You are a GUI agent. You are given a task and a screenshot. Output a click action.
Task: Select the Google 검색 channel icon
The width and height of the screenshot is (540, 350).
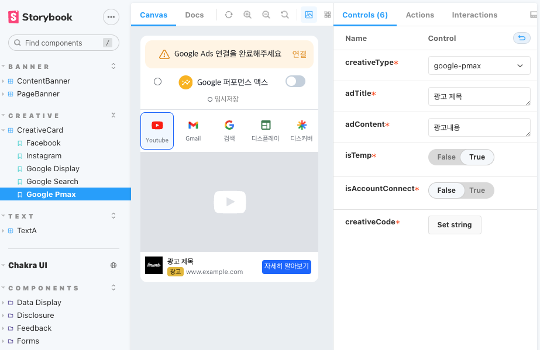point(229,125)
